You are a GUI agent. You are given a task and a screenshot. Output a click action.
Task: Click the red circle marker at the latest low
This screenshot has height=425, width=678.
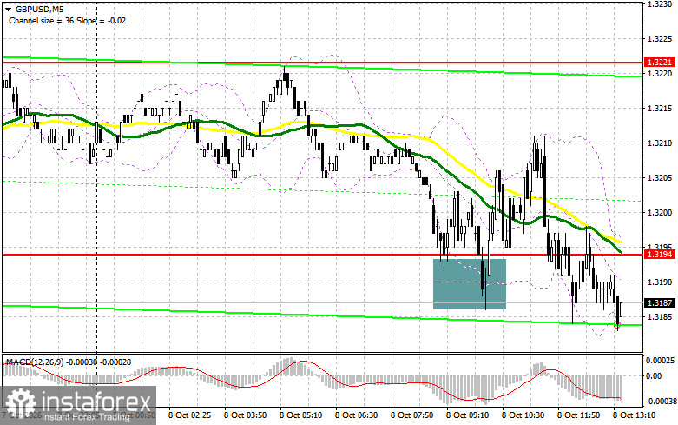[617, 324]
